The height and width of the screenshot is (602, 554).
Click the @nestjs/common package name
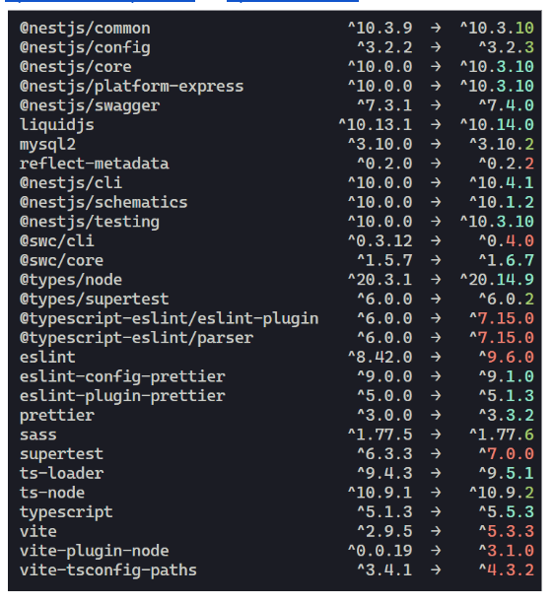pos(85,29)
